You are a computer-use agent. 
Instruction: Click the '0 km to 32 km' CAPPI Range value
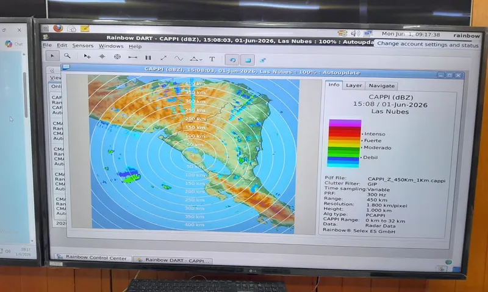point(386,221)
